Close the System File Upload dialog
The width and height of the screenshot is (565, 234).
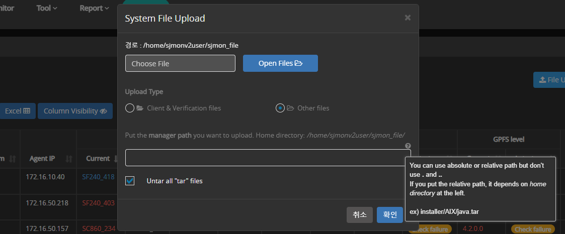coord(408,18)
